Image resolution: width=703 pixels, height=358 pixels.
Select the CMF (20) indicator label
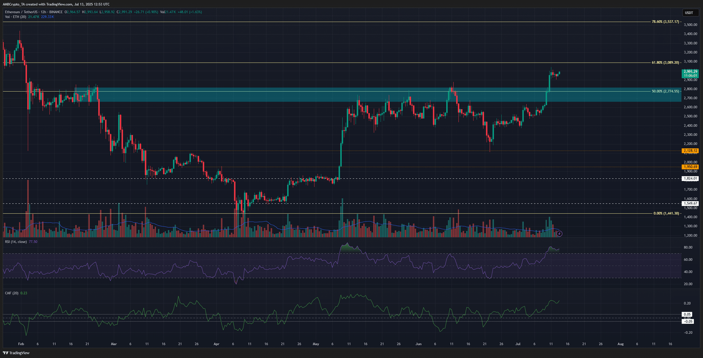[12, 293]
